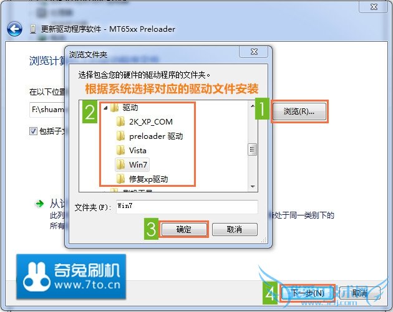Screen dimensions: 393x312
Task: Select the 2K_XP_COM folder icon
Action: coord(121,122)
